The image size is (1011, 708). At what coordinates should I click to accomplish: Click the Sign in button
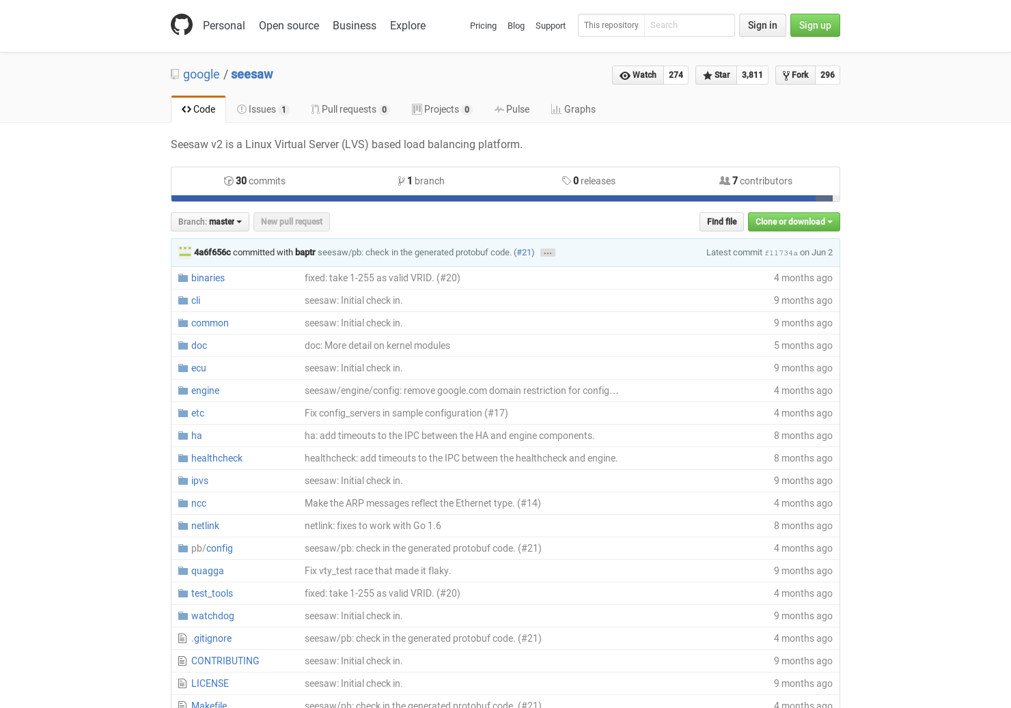click(762, 25)
